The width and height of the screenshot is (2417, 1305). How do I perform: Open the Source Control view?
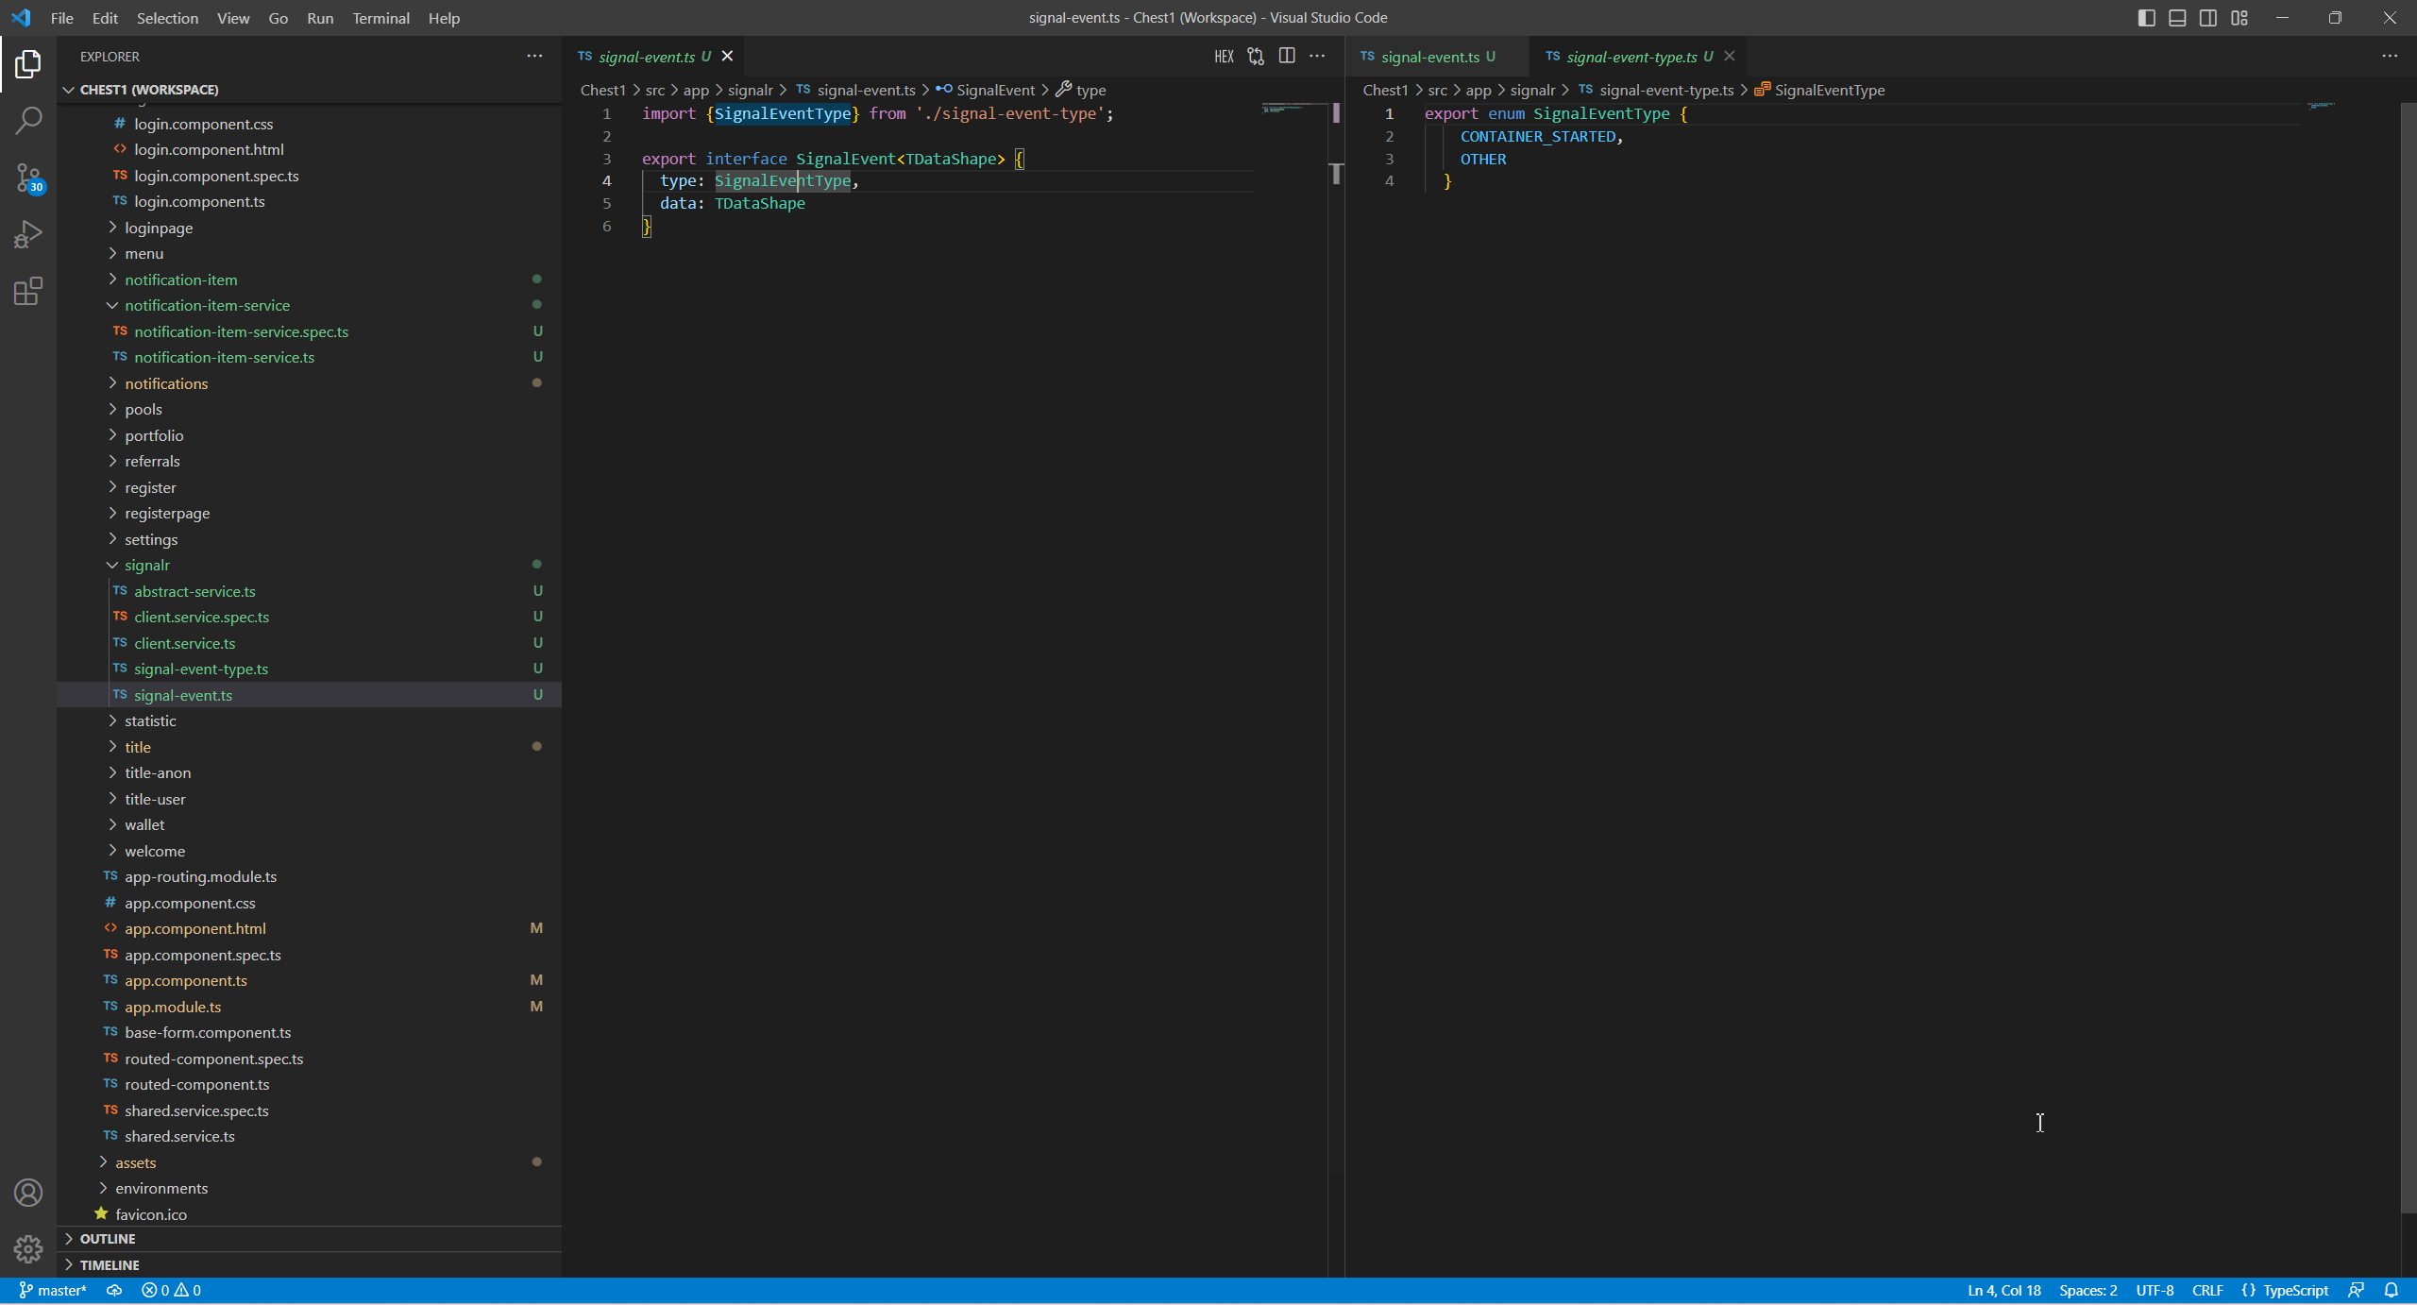coord(28,178)
